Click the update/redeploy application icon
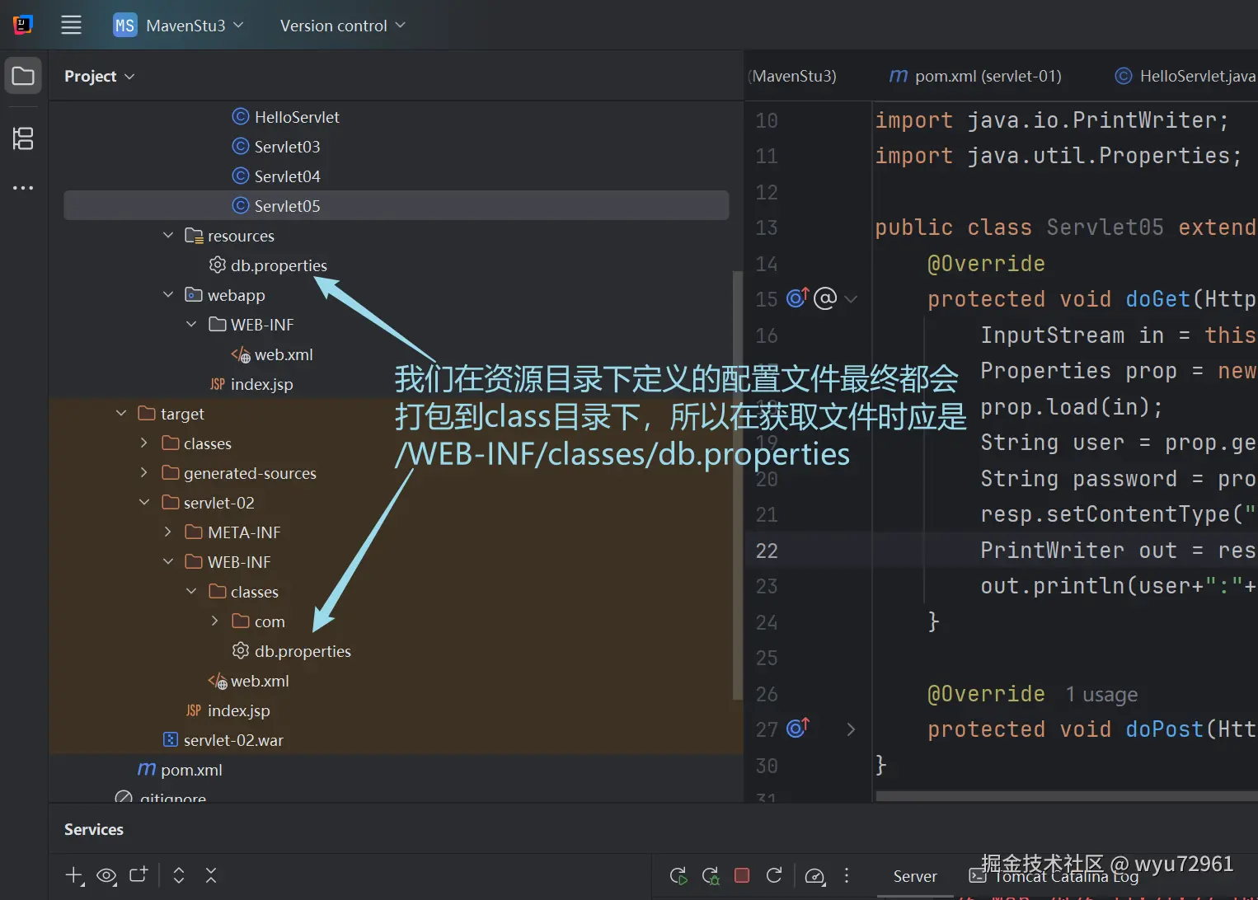The width and height of the screenshot is (1258, 900). click(774, 875)
